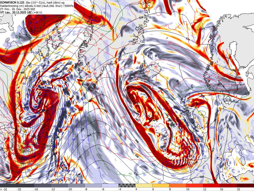This screenshot has height=191, width=254.
Task: Click the pale lavender legend swatch above '-6'
Action: tap(110, 185)
